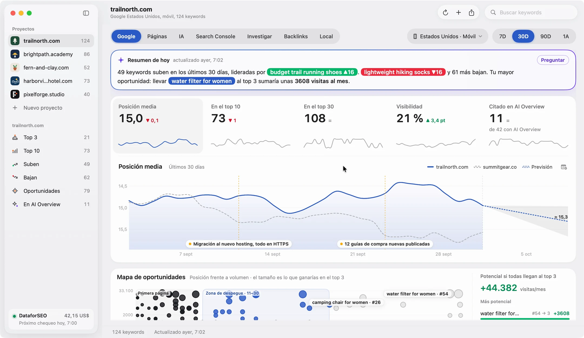Viewport: 584px width, 338px height.
Task: Click the Buscar keywords search field
Action: point(531,12)
